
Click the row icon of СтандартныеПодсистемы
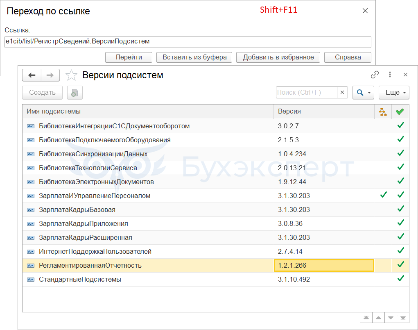click(31, 280)
